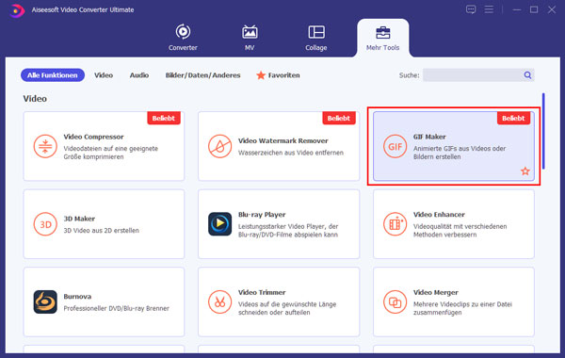Click the Aiseesoft application logo
Screen dimensions: 565x358
point(17,10)
